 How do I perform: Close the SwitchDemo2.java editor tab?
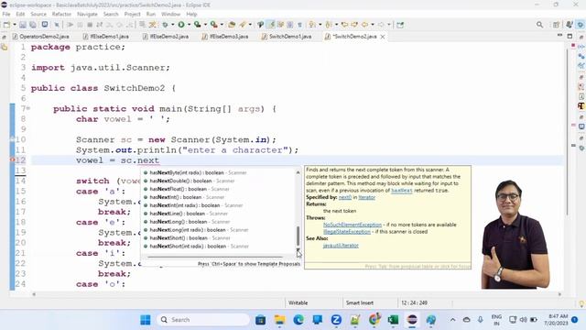click(x=383, y=37)
